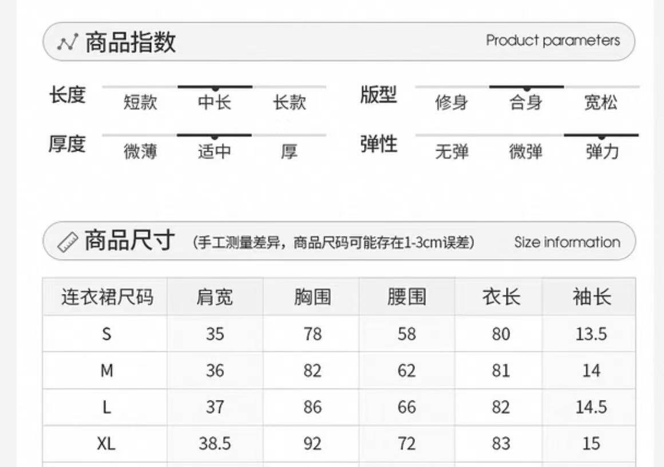Select 微薄 thickness option
Image resolution: width=664 pixels, height=467 pixels.
click(x=140, y=152)
